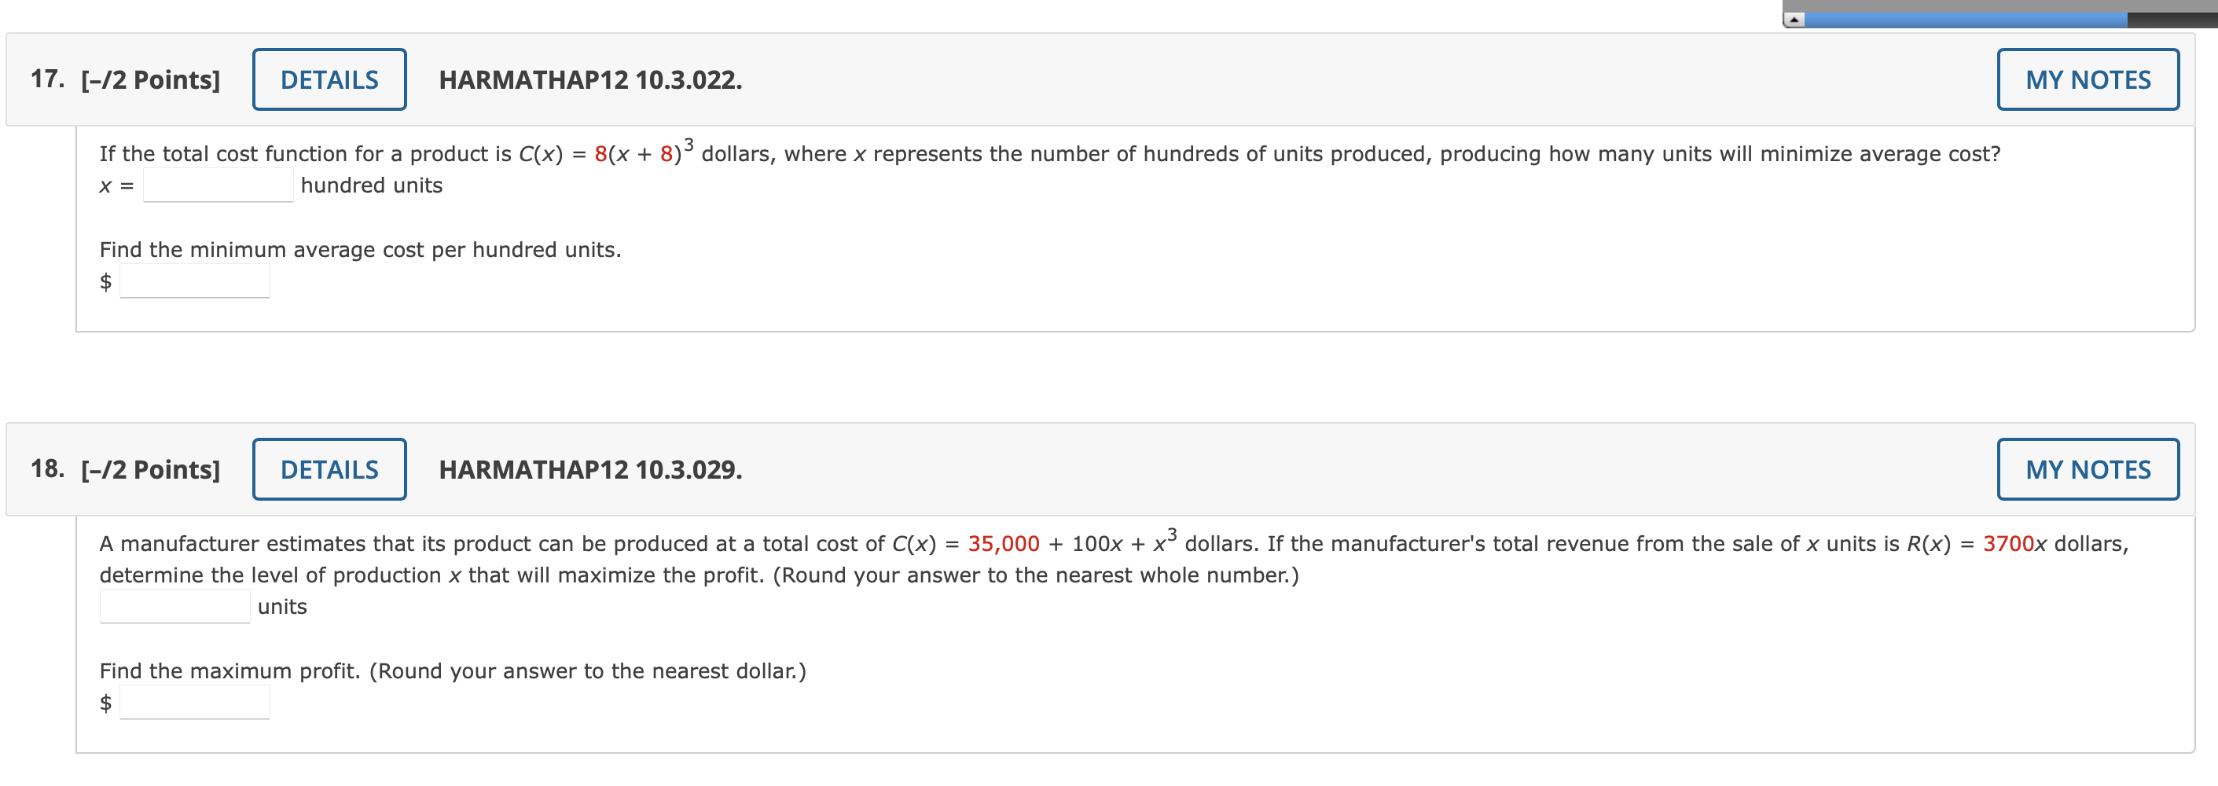Click the hundred units label
The width and height of the screenshot is (2218, 786).
370,184
